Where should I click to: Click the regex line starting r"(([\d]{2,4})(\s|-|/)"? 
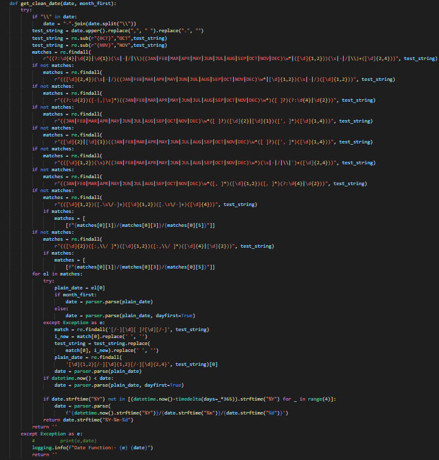coord(225,80)
